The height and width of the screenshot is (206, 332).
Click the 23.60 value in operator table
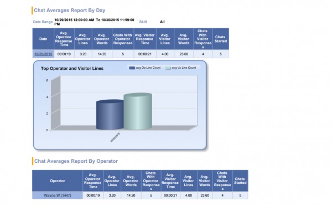coord(205,195)
